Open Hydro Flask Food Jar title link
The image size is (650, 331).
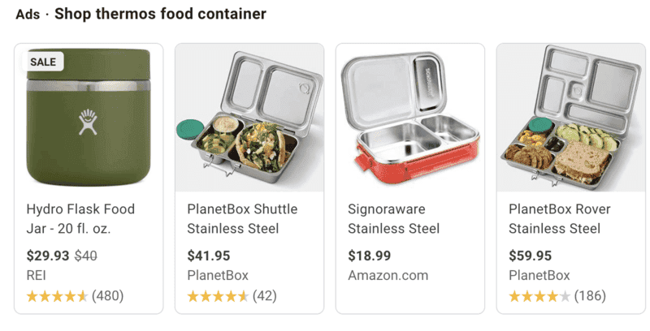(x=80, y=219)
